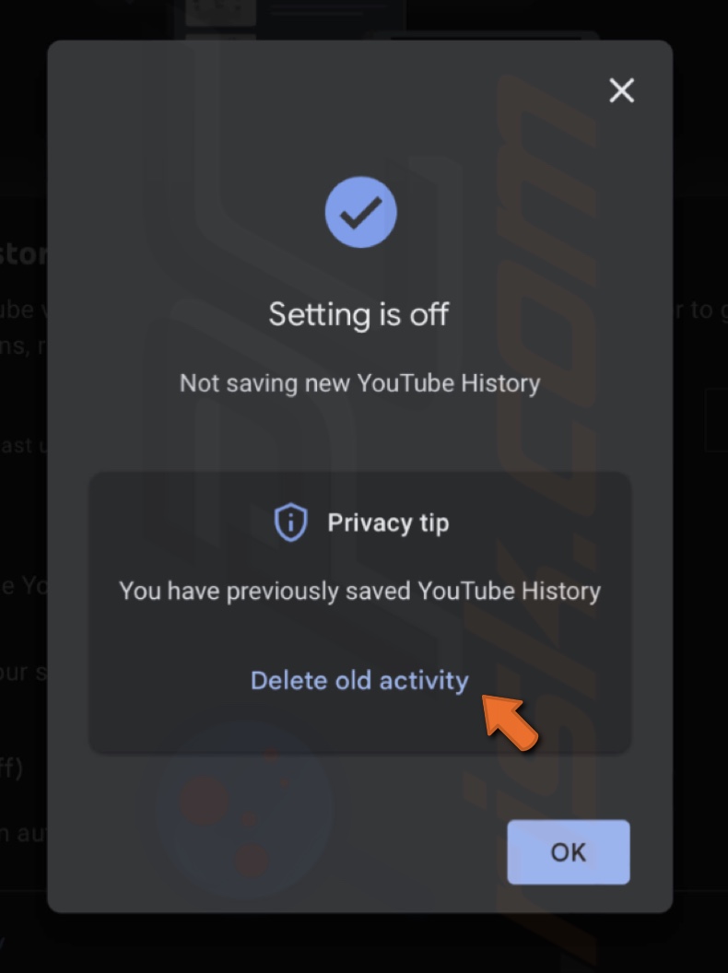The height and width of the screenshot is (973, 728).
Task: Select the Not saving new YouTube History text
Action: tap(359, 382)
